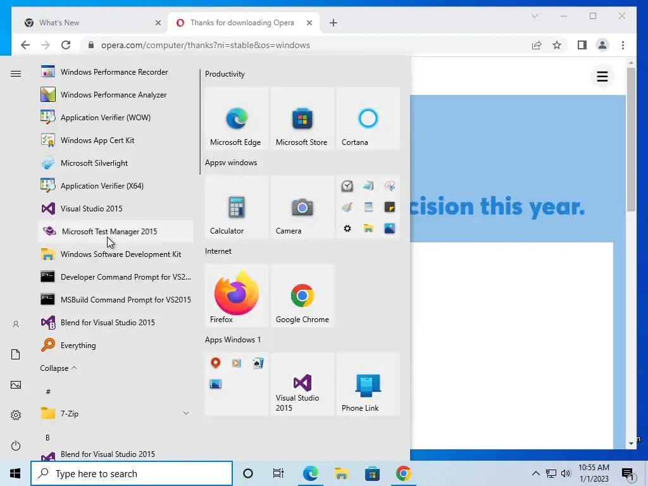Screen dimensions: 648x486
Task: Open Sticky Notes small tile
Action: pyautogui.click(x=389, y=207)
